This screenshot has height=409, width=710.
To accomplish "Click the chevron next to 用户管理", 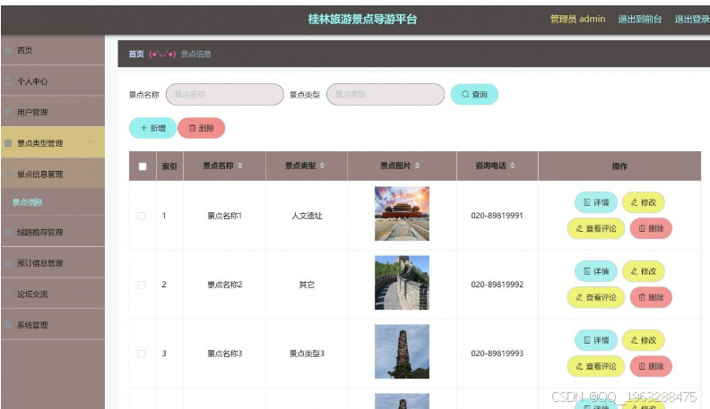I will (x=91, y=112).
